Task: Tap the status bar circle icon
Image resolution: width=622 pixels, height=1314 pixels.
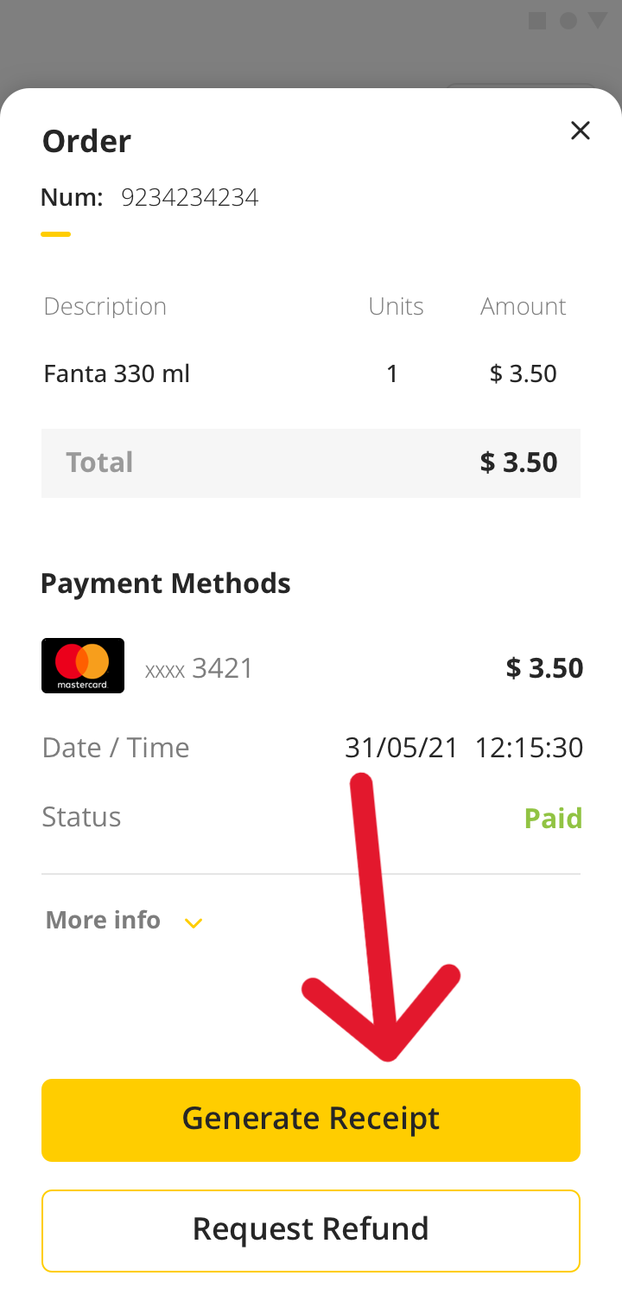Action: (x=568, y=21)
